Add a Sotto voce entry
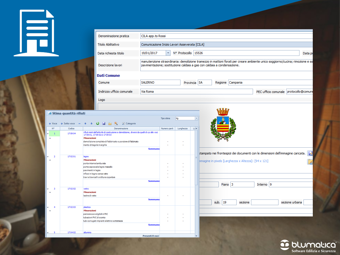Image resolution: width=340 pixels, height=255 pixels. click(68, 124)
